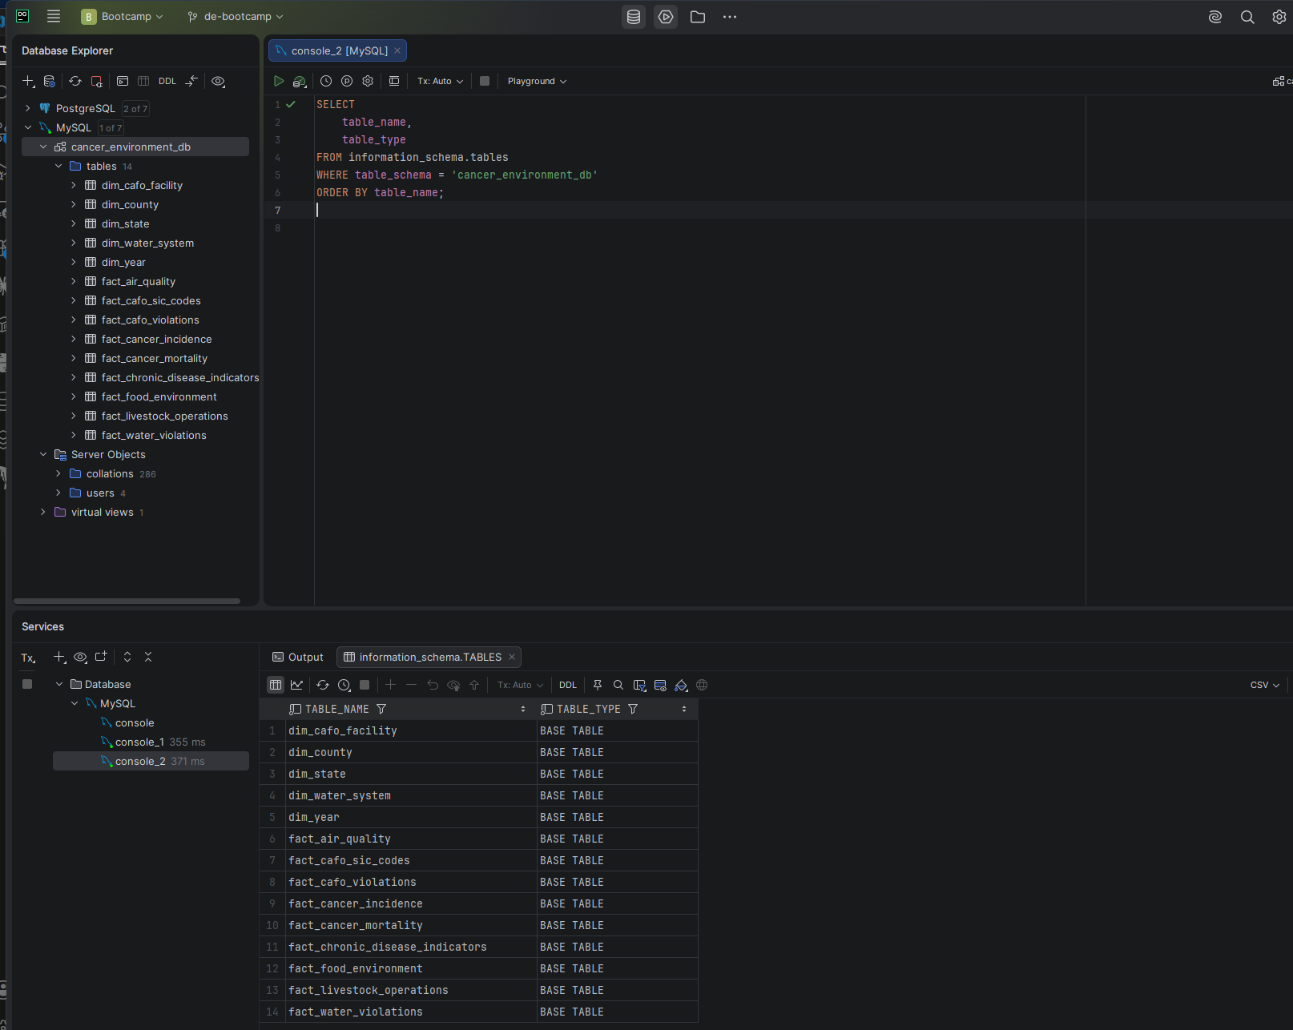
Task: Select the information_schema.TABLES result tab
Action: pos(429,657)
